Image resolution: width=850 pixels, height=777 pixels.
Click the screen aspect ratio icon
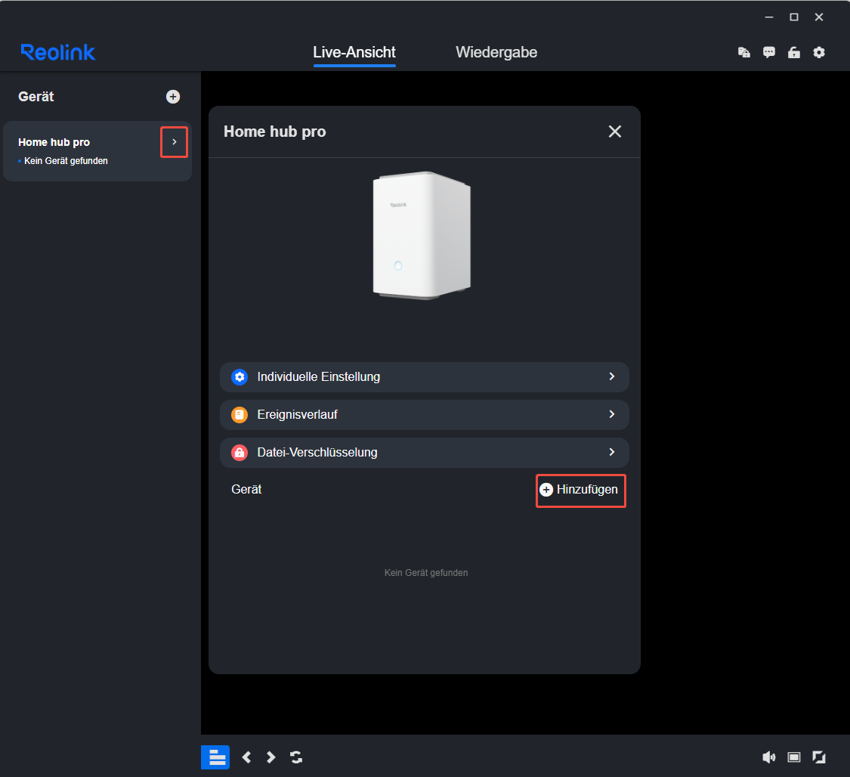tap(793, 757)
